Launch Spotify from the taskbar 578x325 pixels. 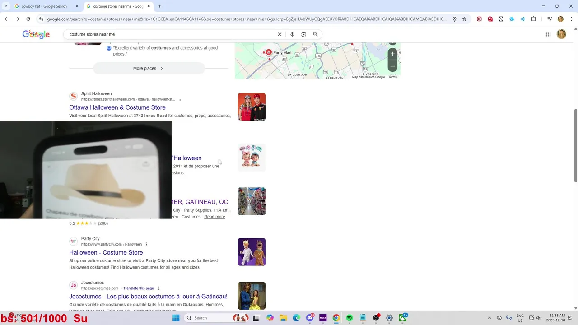point(350,318)
